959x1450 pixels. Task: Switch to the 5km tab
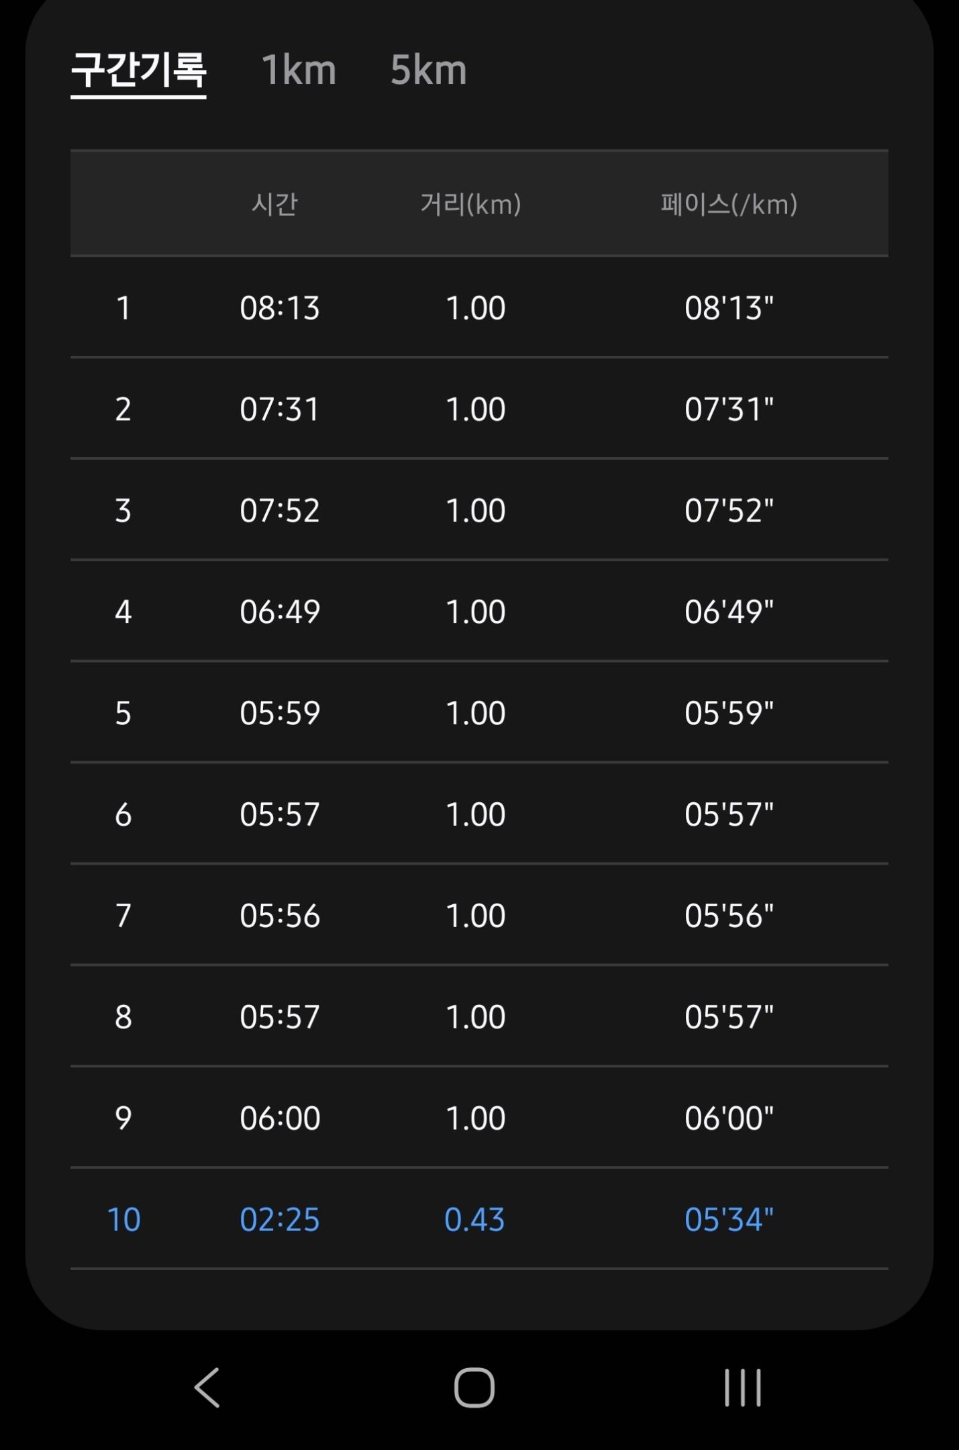428,70
